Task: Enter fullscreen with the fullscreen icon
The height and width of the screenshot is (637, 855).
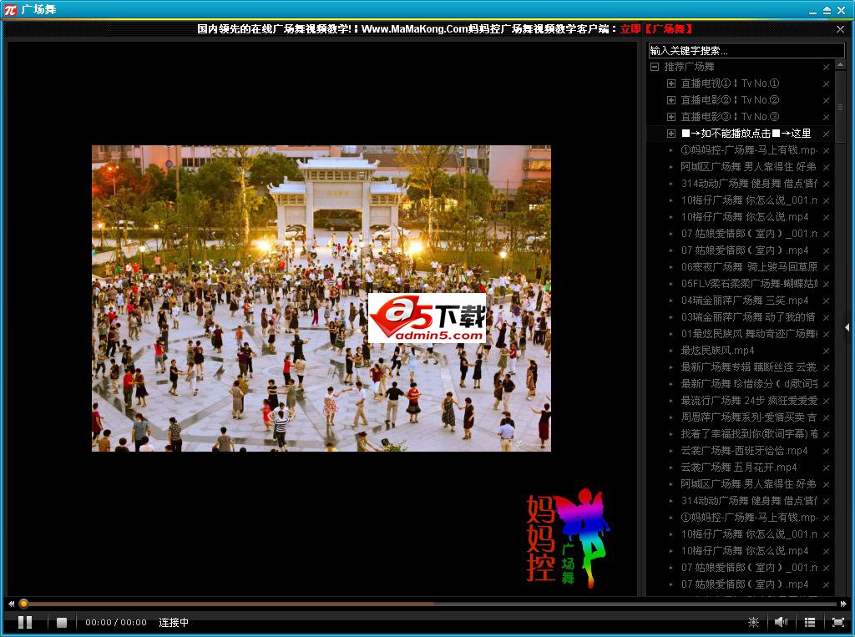Action: coord(837,622)
